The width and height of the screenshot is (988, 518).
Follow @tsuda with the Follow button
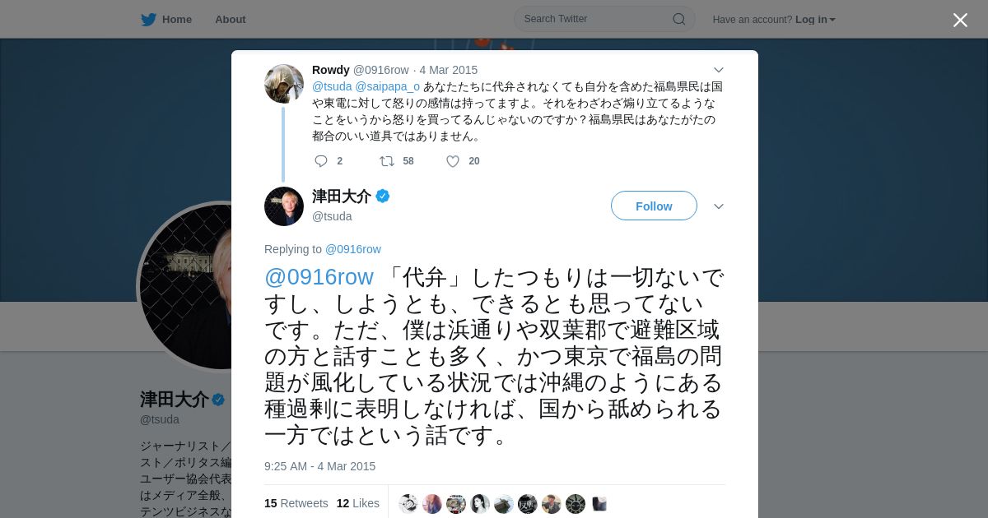point(654,206)
